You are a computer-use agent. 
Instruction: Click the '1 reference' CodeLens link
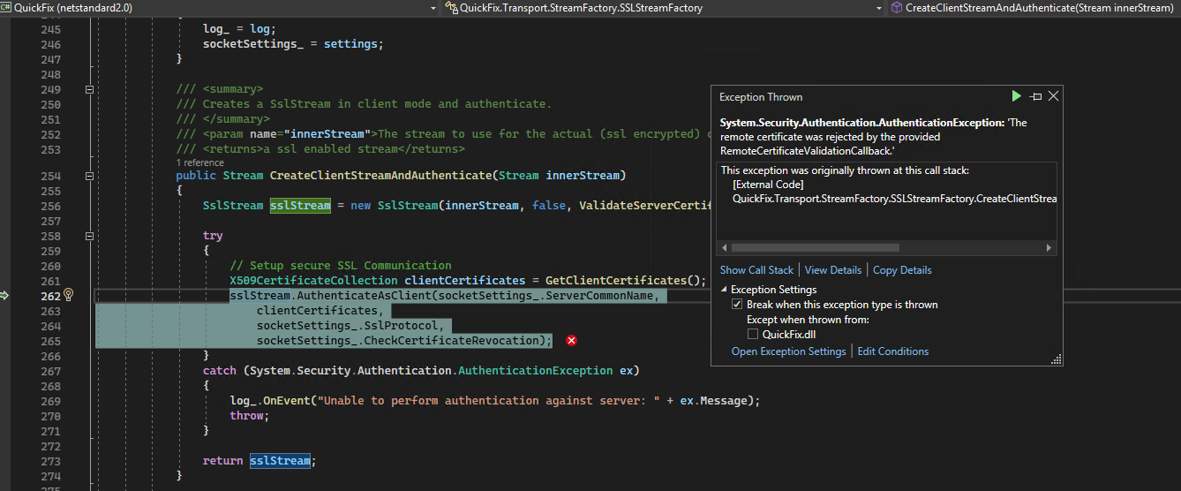pos(200,162)
